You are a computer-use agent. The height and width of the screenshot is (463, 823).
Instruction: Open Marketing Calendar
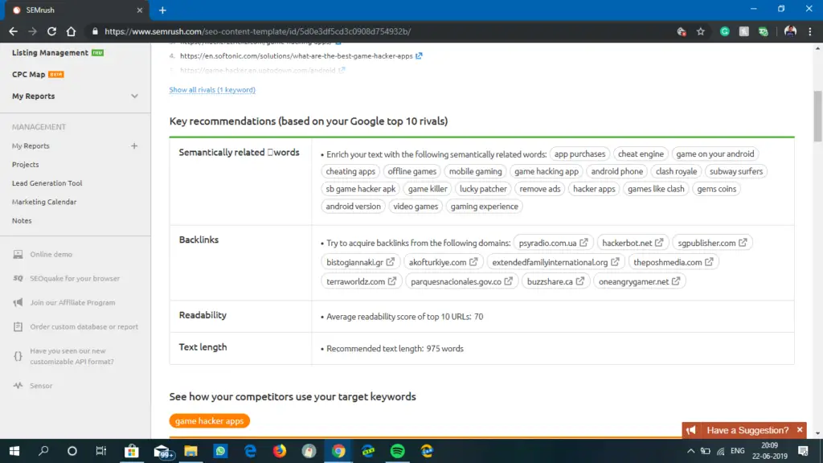[44, 202]
